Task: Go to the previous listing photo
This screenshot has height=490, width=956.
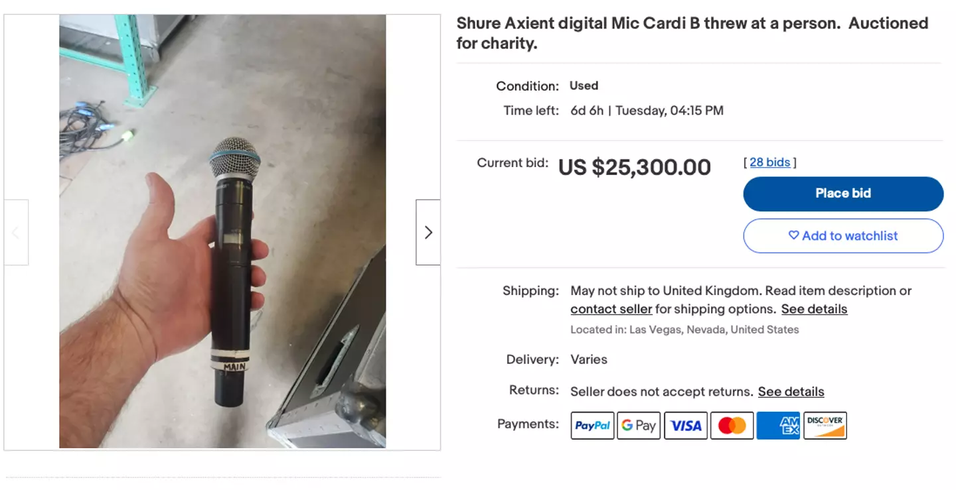Action: coord(16,232)
